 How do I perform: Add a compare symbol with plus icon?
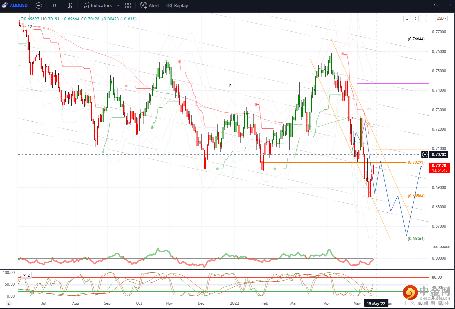point(39,5)
